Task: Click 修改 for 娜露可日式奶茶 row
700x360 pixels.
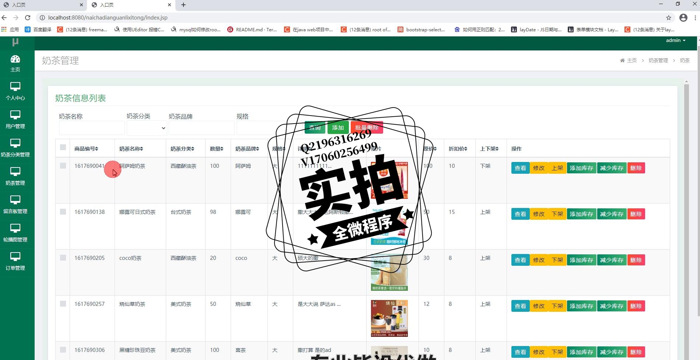Action: (539, 214)
